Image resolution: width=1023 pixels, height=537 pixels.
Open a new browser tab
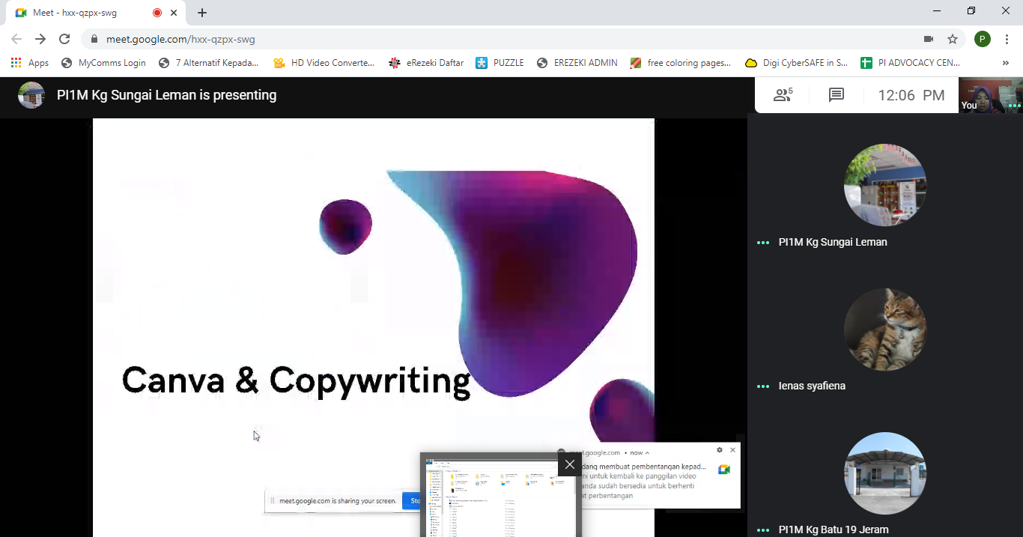tap(202, 13)
